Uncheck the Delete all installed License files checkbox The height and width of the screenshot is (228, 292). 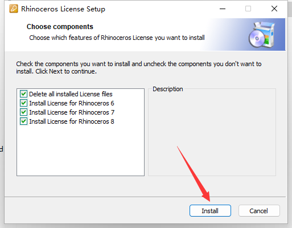click(x=23, y=94)
